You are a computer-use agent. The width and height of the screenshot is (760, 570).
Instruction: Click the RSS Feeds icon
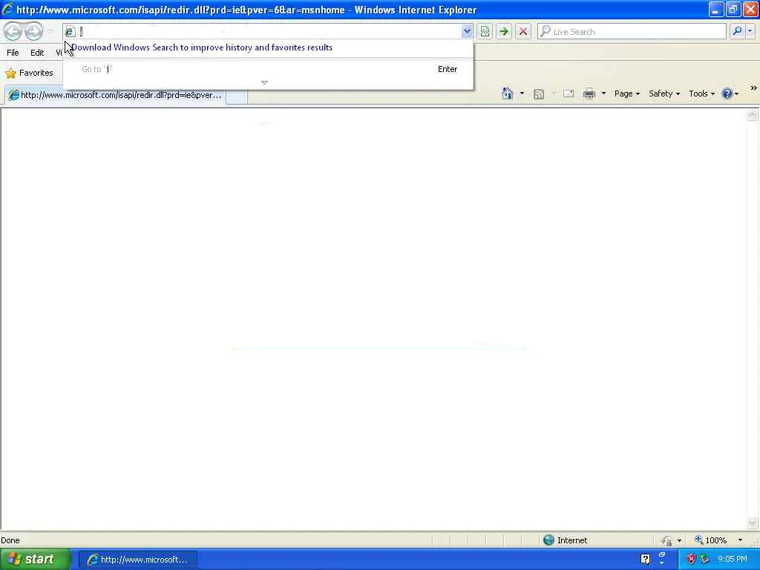pos(539,94)
